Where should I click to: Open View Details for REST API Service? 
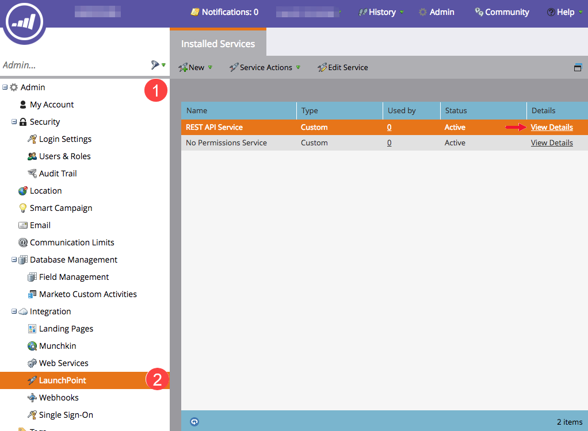click(552, 128)
